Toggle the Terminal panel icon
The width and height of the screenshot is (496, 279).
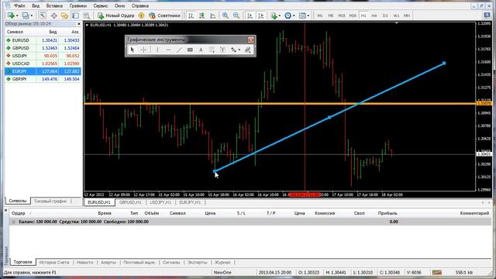(x=76, y=15)
